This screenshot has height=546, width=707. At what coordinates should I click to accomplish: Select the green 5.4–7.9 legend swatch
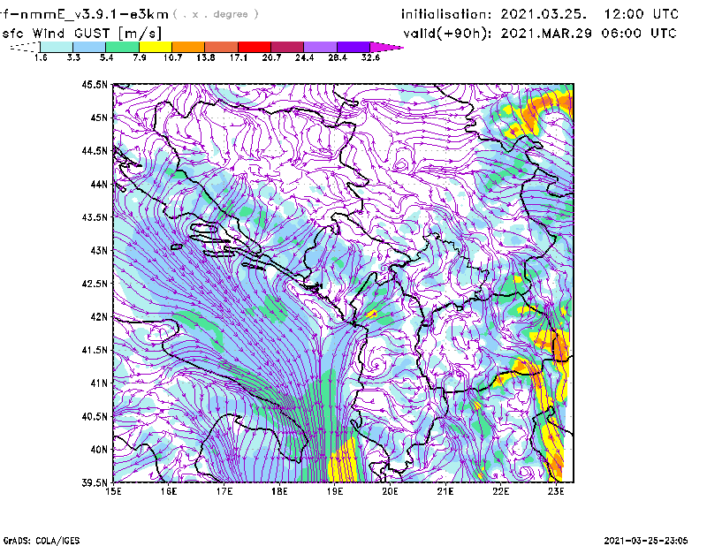(122, 47)
